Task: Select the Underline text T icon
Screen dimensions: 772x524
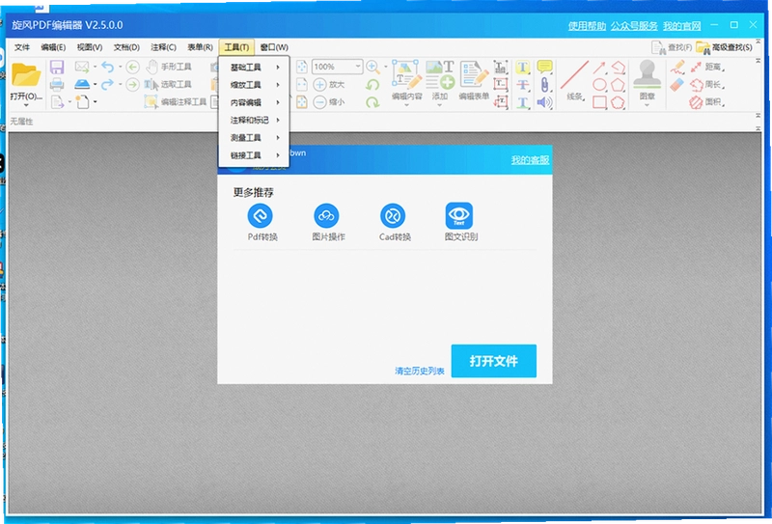Action: 523,102
